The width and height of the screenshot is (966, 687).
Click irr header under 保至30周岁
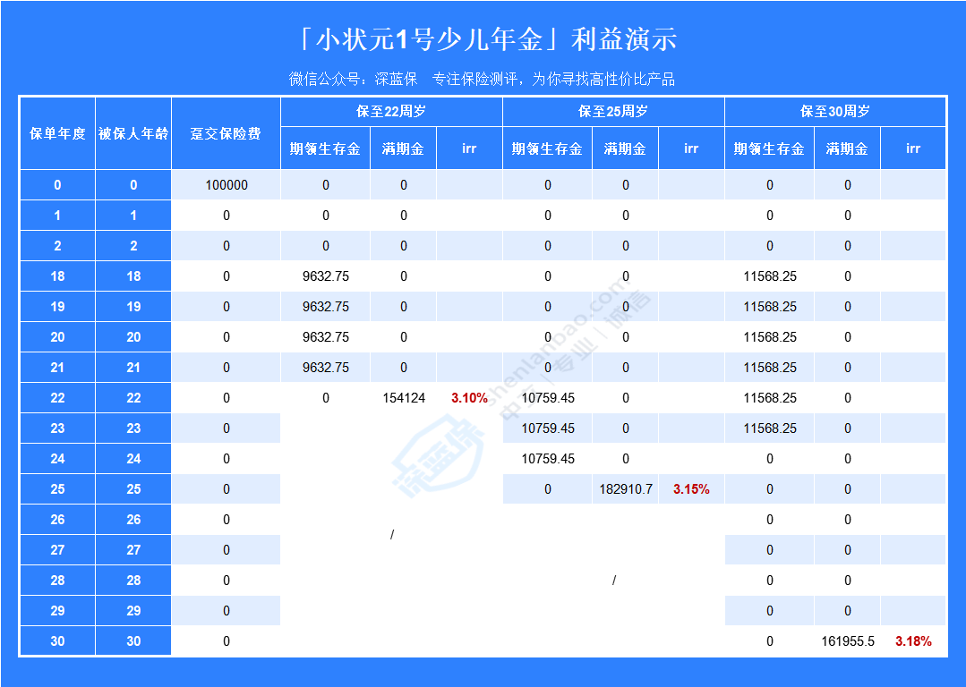point(913,148)
